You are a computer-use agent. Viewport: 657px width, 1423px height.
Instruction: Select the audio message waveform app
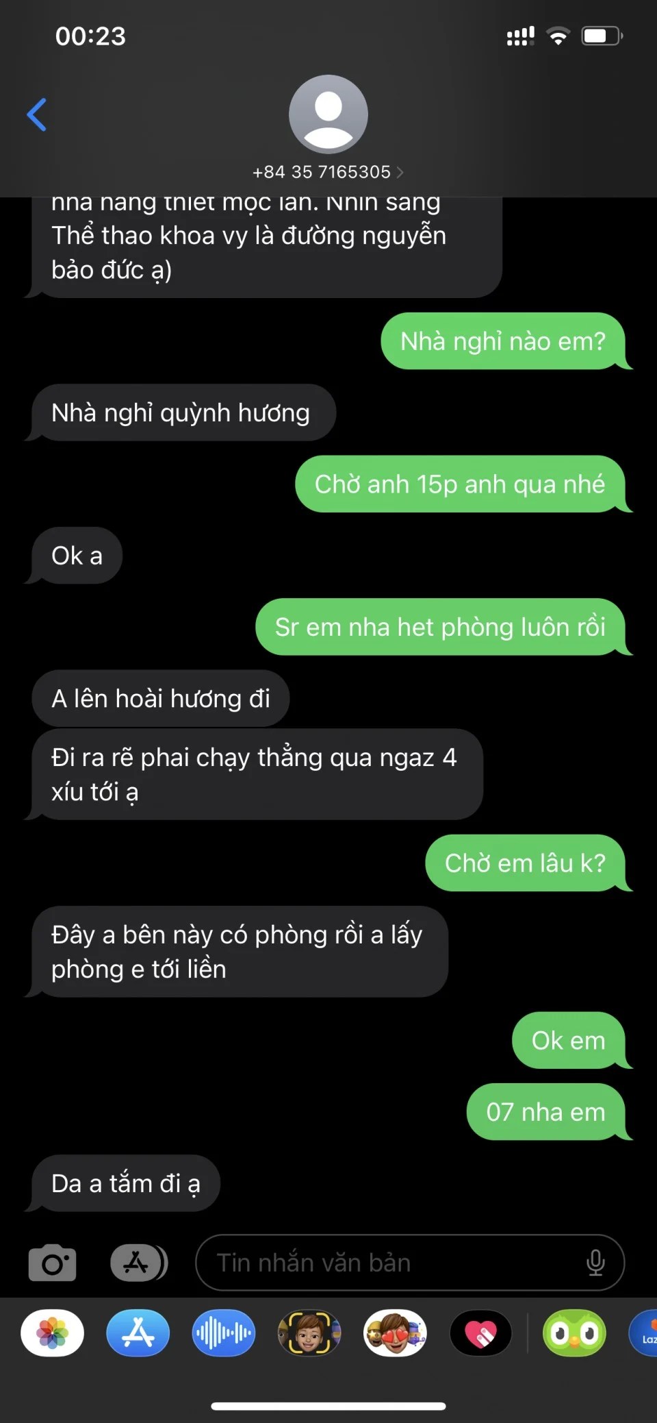(x=224, y=1333)
